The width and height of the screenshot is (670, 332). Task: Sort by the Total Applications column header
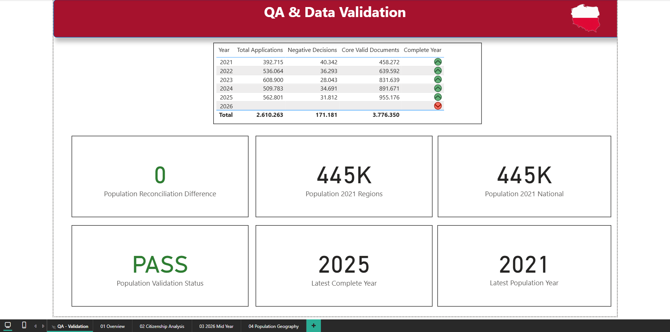260,50
